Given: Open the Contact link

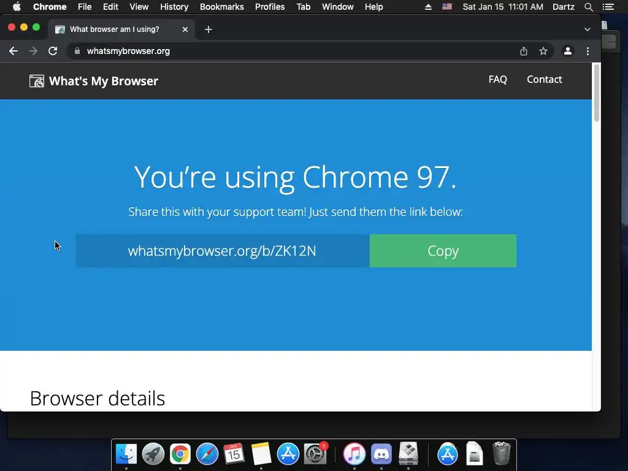Looking at the screenshot, I should pyautogui.click(x=545, y=79).
